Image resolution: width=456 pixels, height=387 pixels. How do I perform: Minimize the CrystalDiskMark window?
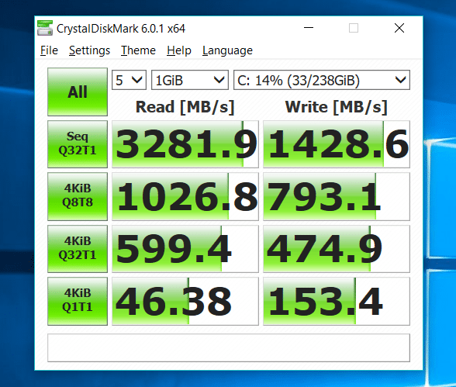click(309, 28)
